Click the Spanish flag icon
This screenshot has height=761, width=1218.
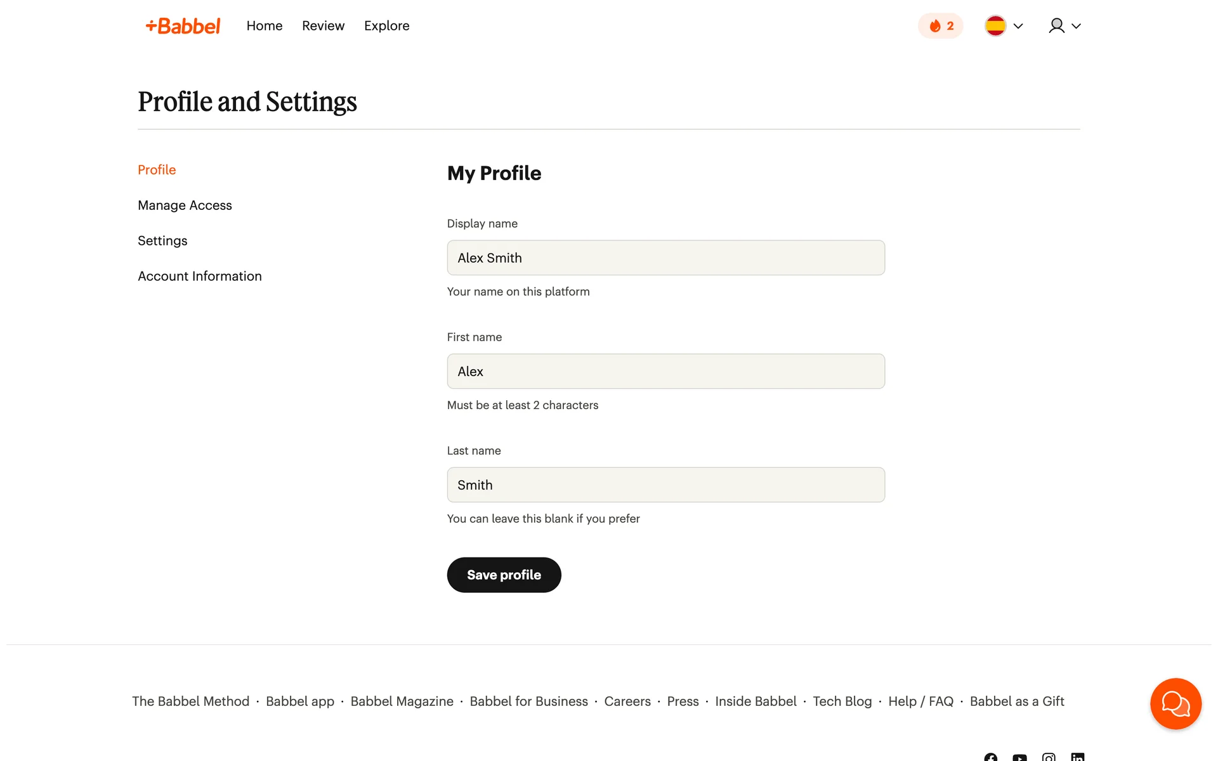click(995, 26)
